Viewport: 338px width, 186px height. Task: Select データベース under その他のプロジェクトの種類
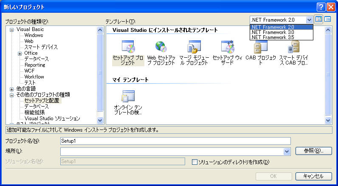tap(37, 107)
